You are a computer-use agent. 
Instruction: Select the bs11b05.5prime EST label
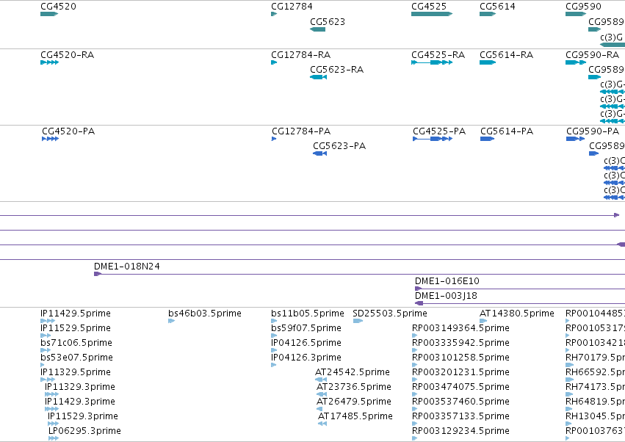[308, 314]
